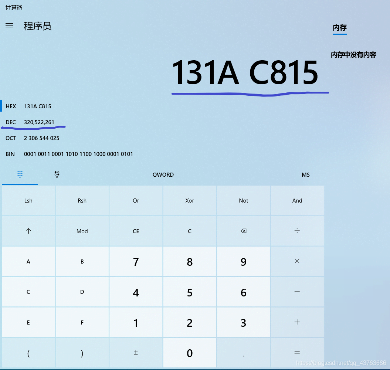This screenshot has height=370, width=390.
Task: Cycle the QWORD data size
Action: tap(163, 175)
